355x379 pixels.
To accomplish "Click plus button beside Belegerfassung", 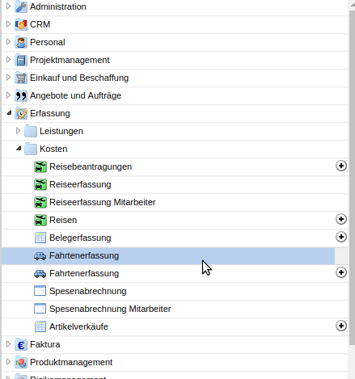I will point(341,237).
